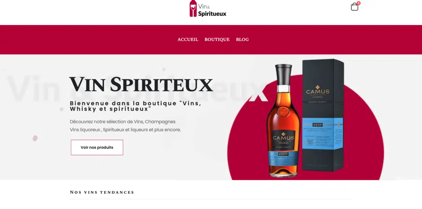This screenshot has width=422, height=209.
Task: Click the gold CAMUS logo on box
Action: (317, 90)
